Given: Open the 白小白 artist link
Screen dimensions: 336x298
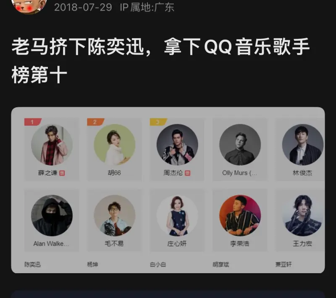Looking at the screenshot, I should [x=158, y=264].
